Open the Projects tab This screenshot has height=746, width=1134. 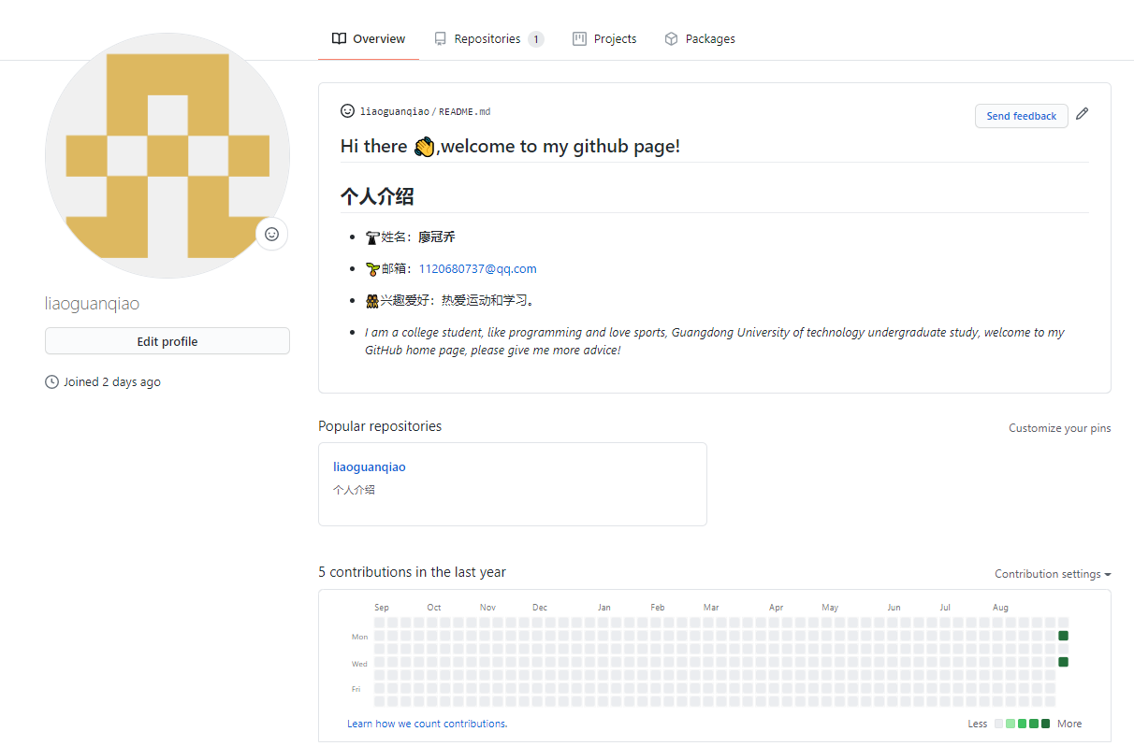click(604, 38)
